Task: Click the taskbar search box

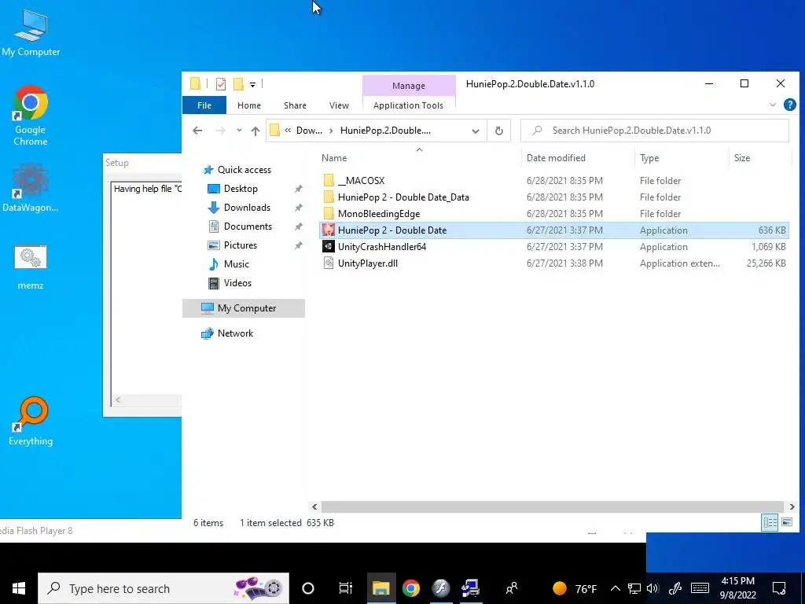Action: pos(164,588)
